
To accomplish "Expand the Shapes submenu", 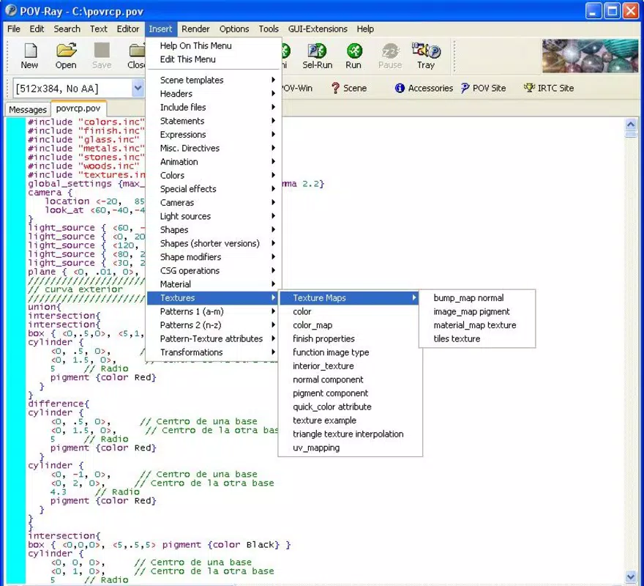I will click(213, 229).
